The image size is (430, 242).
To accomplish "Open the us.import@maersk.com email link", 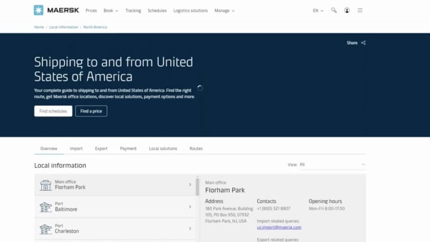I will point(279,227).
